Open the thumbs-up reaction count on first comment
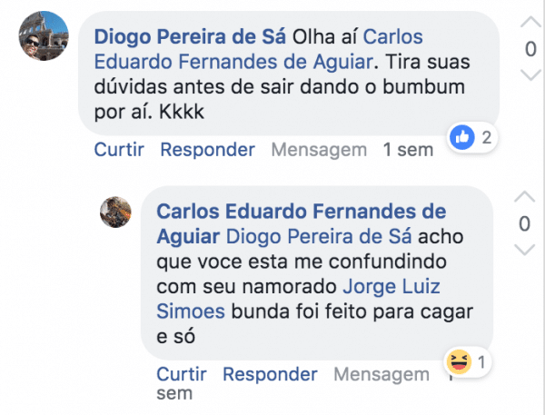 click(x=472, y=137)
